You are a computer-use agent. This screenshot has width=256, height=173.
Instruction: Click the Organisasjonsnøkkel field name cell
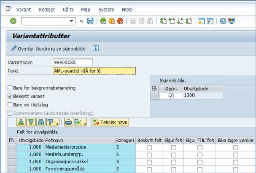80,162
